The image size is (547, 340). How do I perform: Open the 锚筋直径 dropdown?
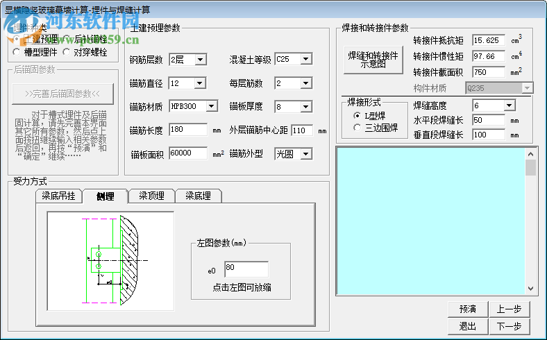[x=200, y=83]
